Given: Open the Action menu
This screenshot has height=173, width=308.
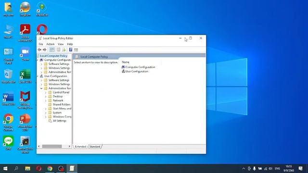Looking at the screenshot, I should coord(50,44).
